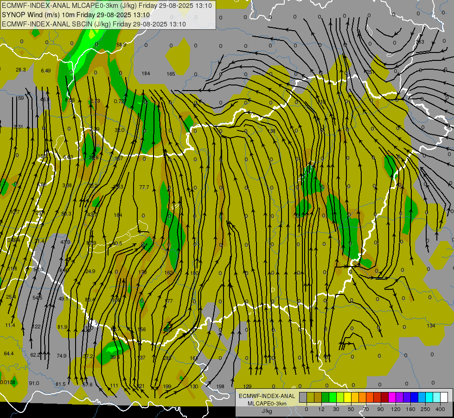The width and height of the screenshot is (454, 418).
Task: Pick the bright cyan legend swatch
Action: [429, 397]
